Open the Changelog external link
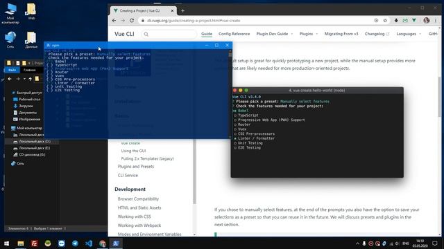 pyautogui.click(x=377, y=34)
